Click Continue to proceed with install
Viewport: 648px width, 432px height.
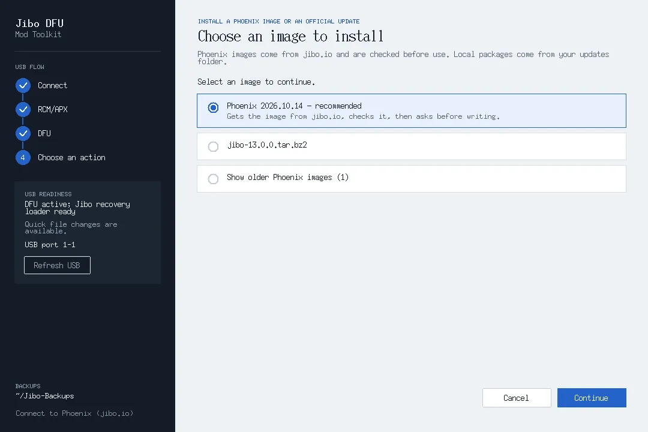tap(592, 398)
